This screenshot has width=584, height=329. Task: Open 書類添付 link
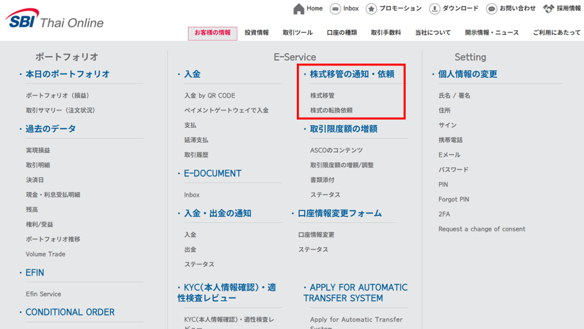[322, 180]
